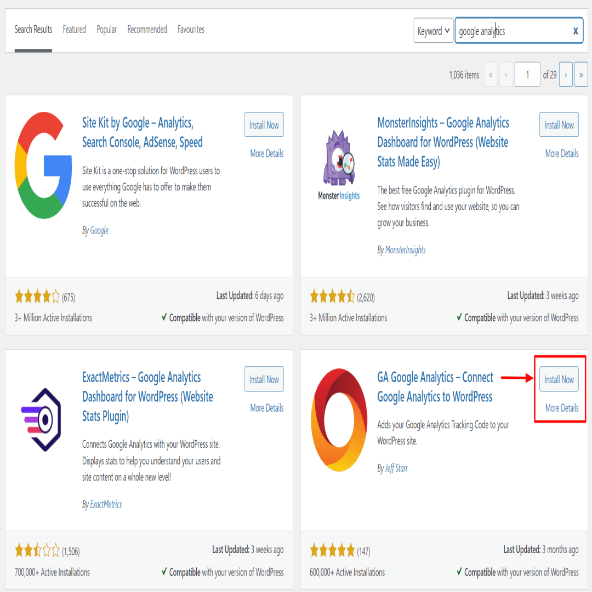Viewport: 592px width, 592px height.
Task: Go to next page of results
Action: (565, 75)
